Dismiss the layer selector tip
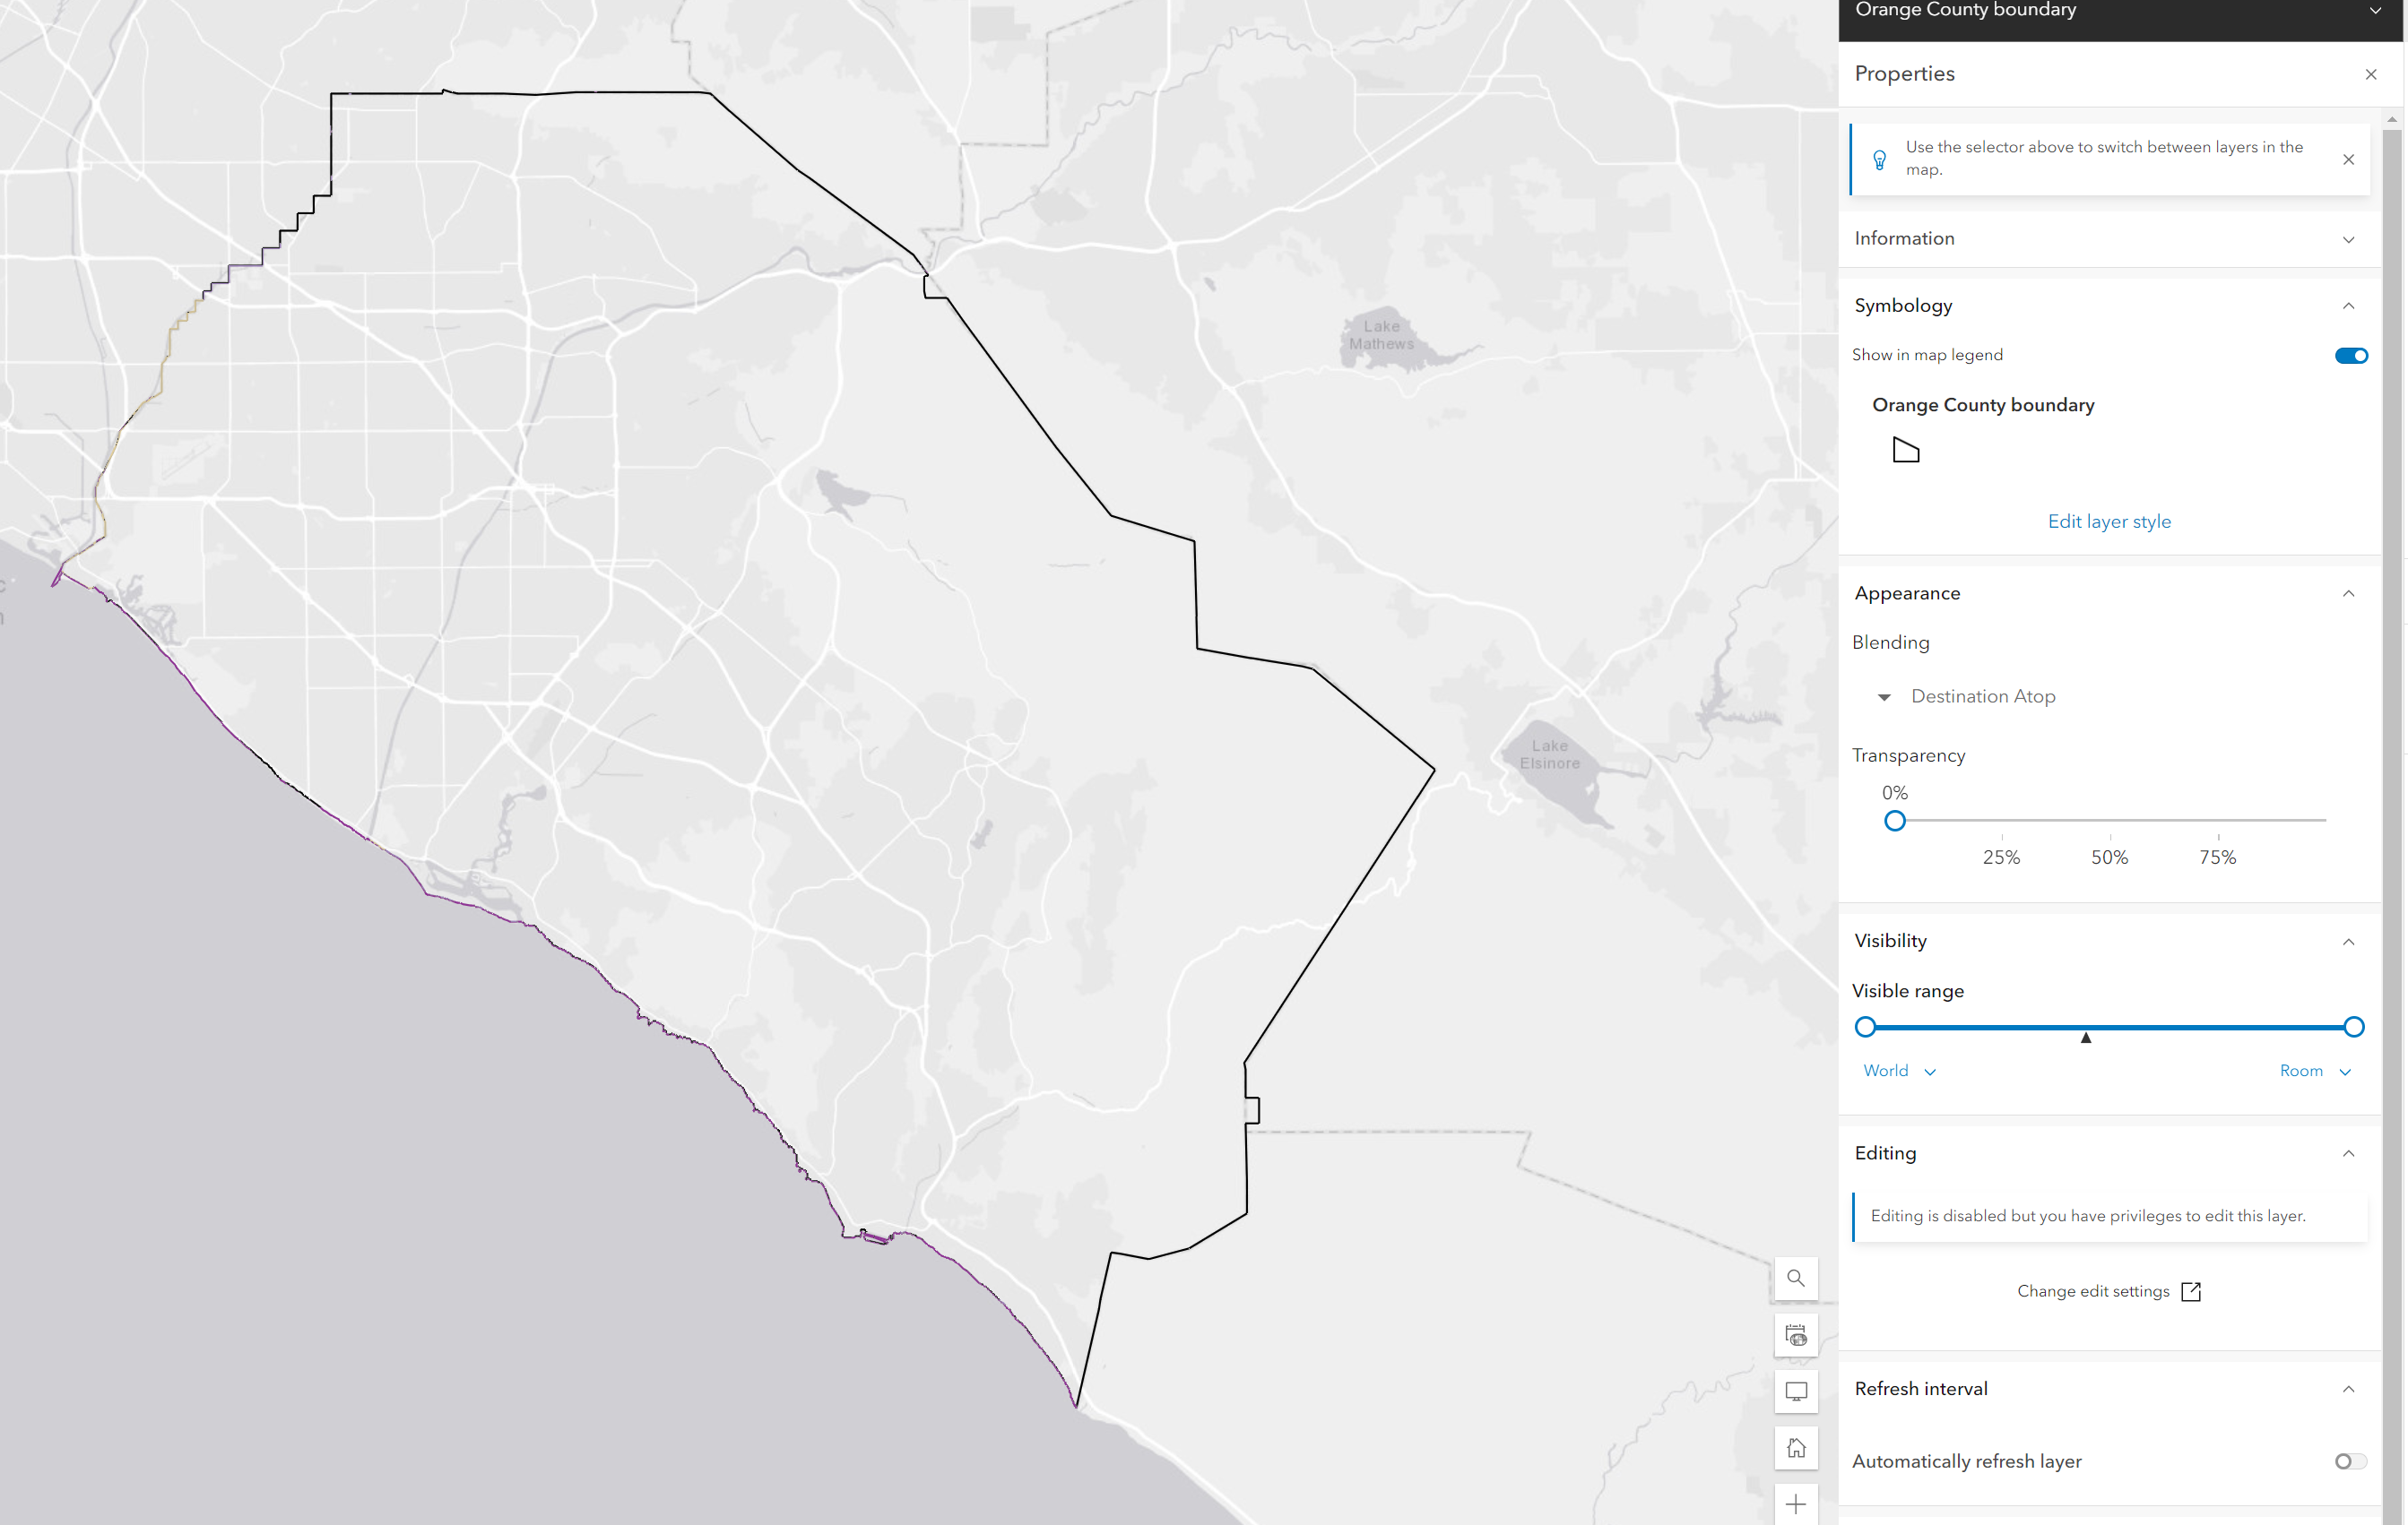 point(2348,159)
